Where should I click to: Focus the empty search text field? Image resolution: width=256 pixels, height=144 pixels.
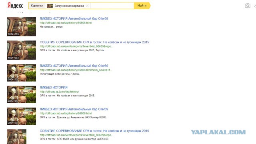112,6
